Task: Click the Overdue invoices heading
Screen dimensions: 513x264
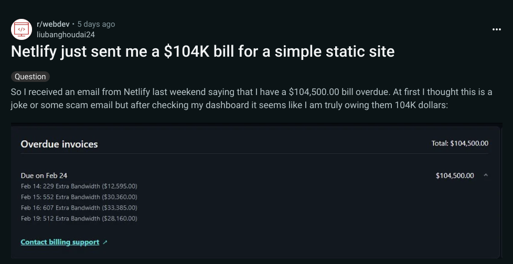Action: [59, 144]
